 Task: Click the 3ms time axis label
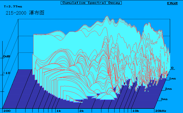coord(164,99)
